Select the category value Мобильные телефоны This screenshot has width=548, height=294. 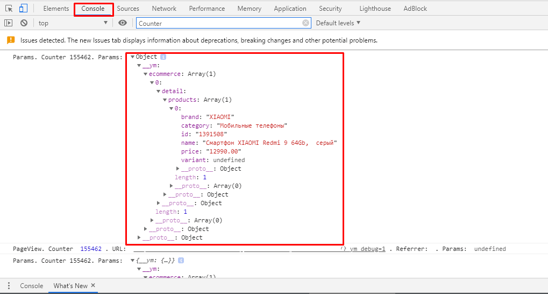(252, 125)
